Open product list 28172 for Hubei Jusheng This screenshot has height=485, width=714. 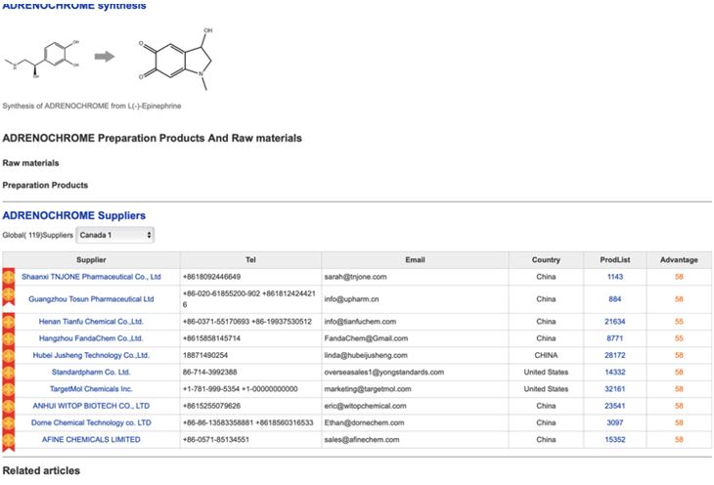615,355
